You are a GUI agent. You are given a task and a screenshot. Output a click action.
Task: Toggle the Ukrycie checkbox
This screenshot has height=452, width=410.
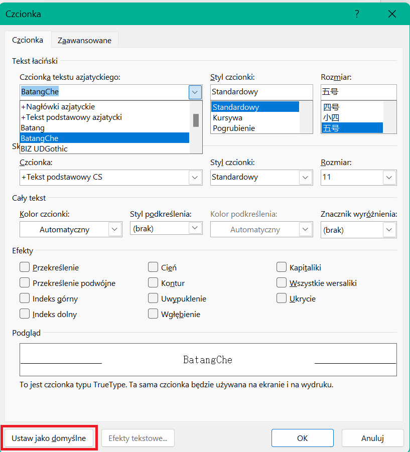pos(282,298)
